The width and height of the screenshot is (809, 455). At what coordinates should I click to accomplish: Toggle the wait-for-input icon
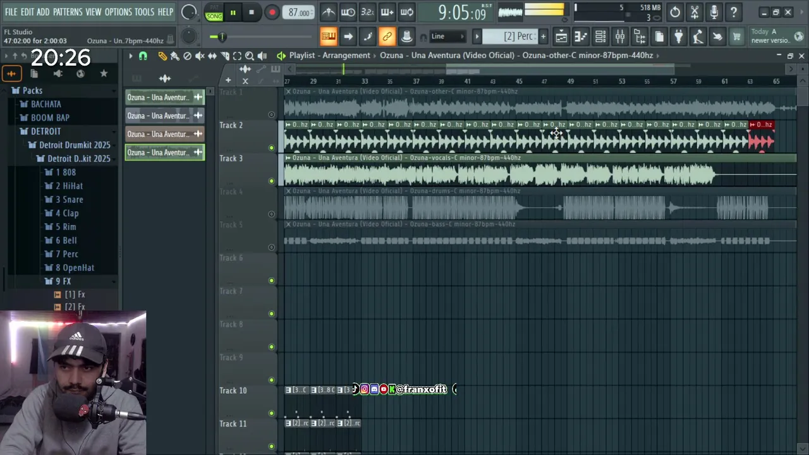348,12
